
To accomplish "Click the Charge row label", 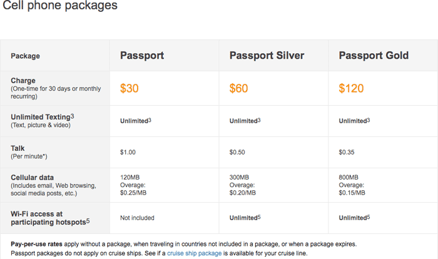I will click(x=23, y=81).
